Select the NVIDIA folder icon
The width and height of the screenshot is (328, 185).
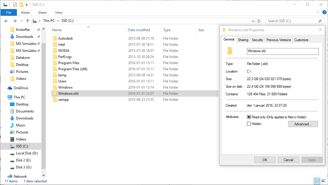(55, 50)
